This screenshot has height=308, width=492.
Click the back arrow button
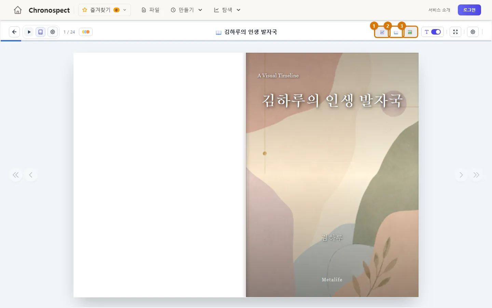click(x=14, y=32)
